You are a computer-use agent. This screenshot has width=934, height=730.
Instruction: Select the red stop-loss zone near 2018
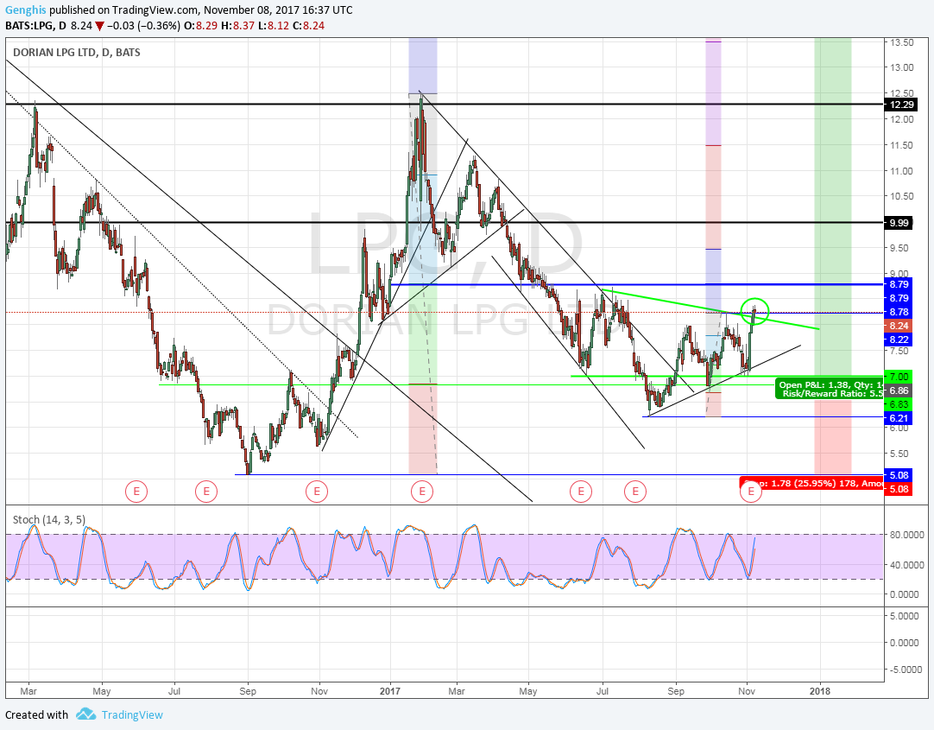833,437
